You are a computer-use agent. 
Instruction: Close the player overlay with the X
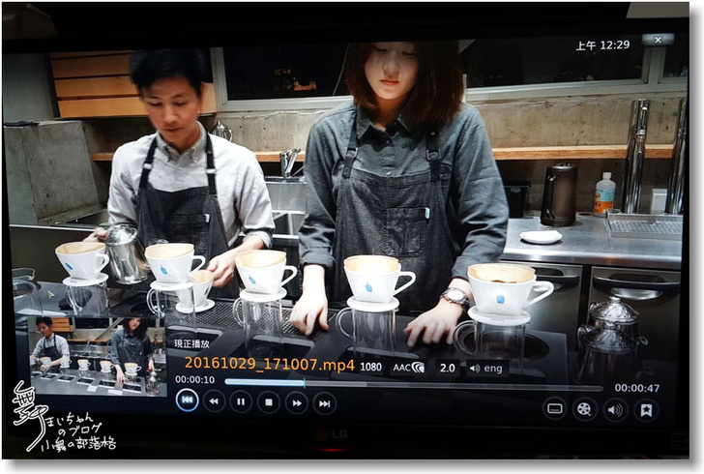658,40
